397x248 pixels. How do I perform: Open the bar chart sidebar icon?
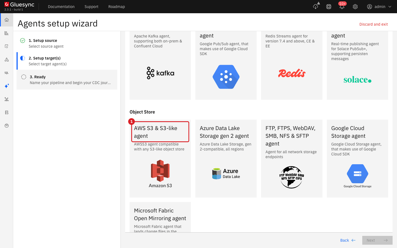coord(7,33)
